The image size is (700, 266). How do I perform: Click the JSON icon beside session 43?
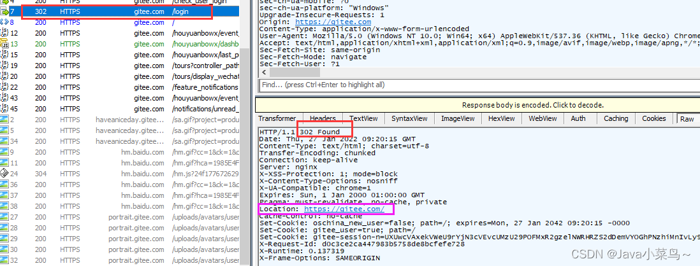click(4, 98)
